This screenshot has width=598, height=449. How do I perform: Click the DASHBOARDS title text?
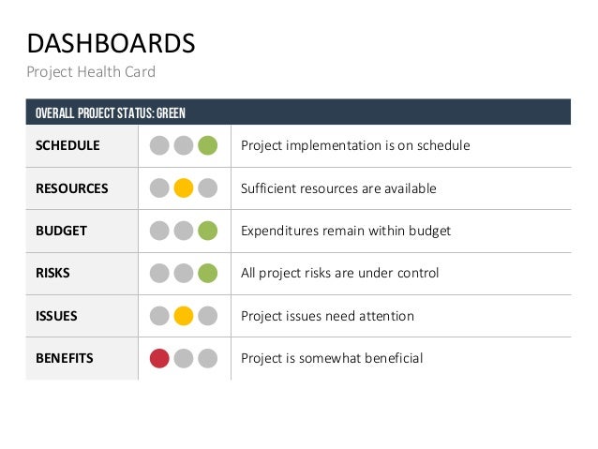pos(111,43)
